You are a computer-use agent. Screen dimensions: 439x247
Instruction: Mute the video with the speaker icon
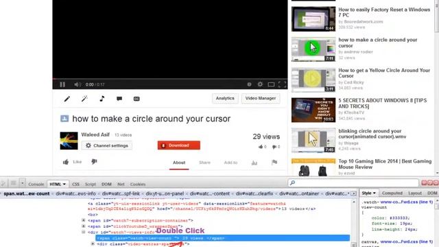point(78,84)
